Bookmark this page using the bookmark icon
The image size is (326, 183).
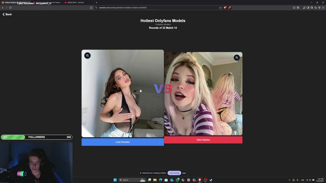91,8
